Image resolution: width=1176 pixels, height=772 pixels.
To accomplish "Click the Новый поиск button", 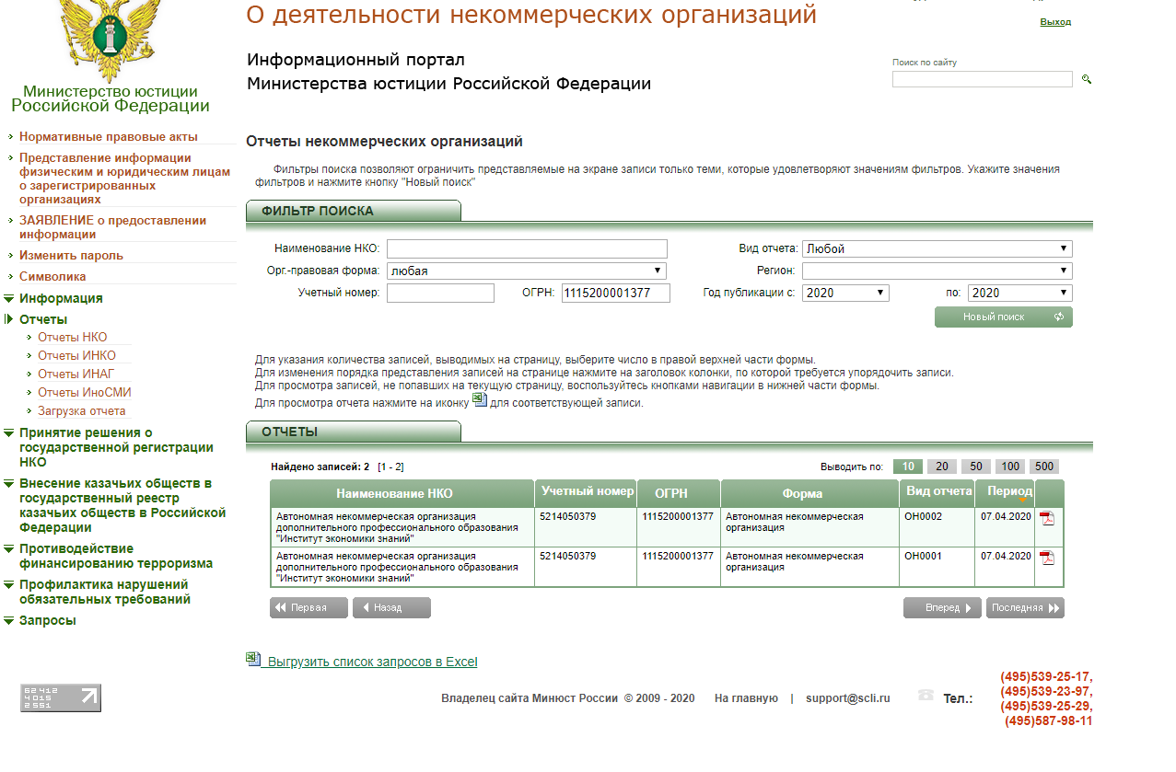I will tap(1003, 317).
